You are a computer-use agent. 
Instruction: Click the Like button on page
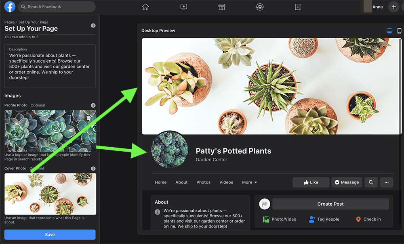tap(311, 182)
